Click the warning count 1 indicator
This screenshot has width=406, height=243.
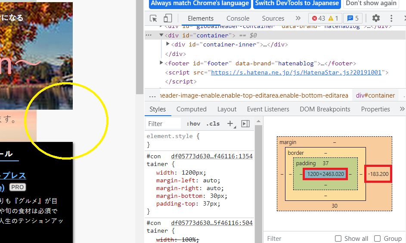click(333, 18)
